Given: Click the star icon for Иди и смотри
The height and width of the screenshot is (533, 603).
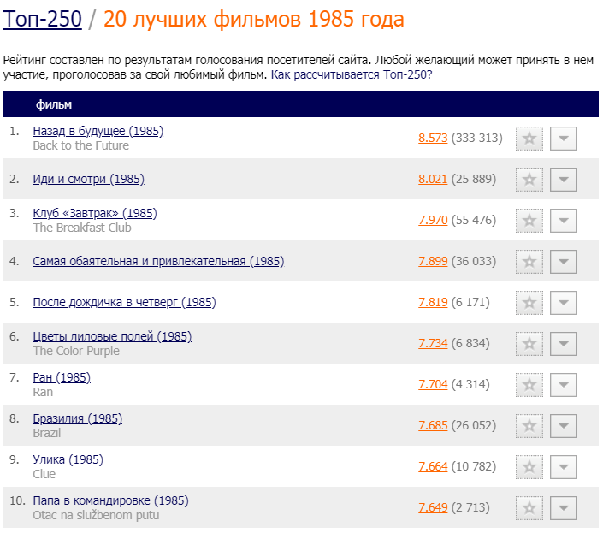Looking at the screenshot, I should click(529, 180).
